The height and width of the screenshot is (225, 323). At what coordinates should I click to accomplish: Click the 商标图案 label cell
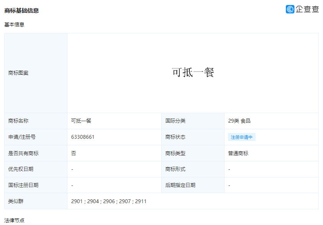pyautogui.click(x=18, y=72)
